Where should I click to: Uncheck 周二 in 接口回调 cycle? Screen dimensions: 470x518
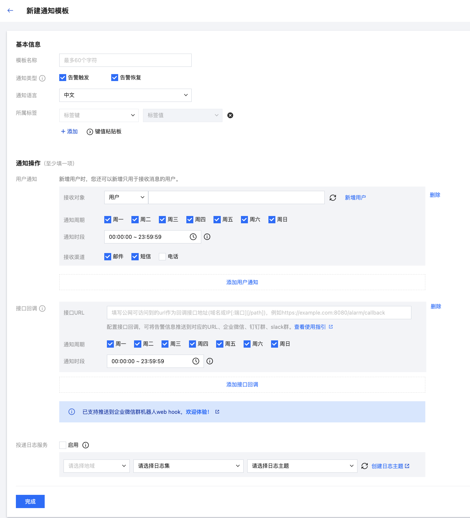138,344
